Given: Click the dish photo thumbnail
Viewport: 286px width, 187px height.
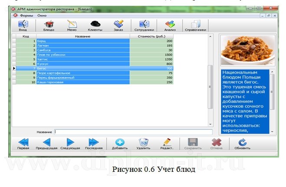Looking at the screenshot, I should coord(248,50).
